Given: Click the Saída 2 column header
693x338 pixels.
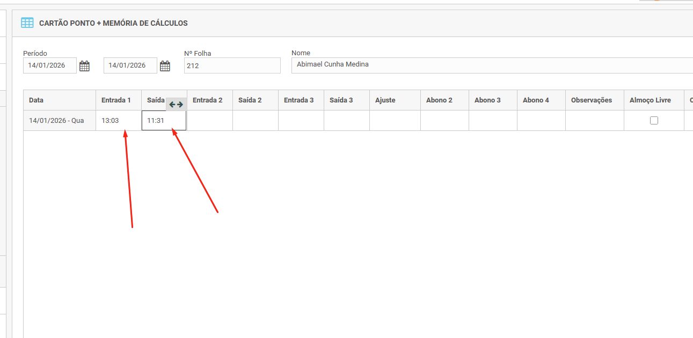Looking at the screenshot, I should pos(255,100).
